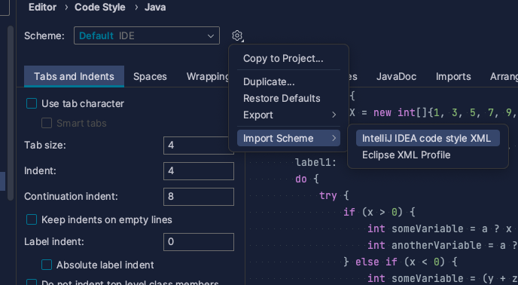This screenshot has height=285, width=518.
Task: Open the Arrangement tab
Action: tap(504, 76)
